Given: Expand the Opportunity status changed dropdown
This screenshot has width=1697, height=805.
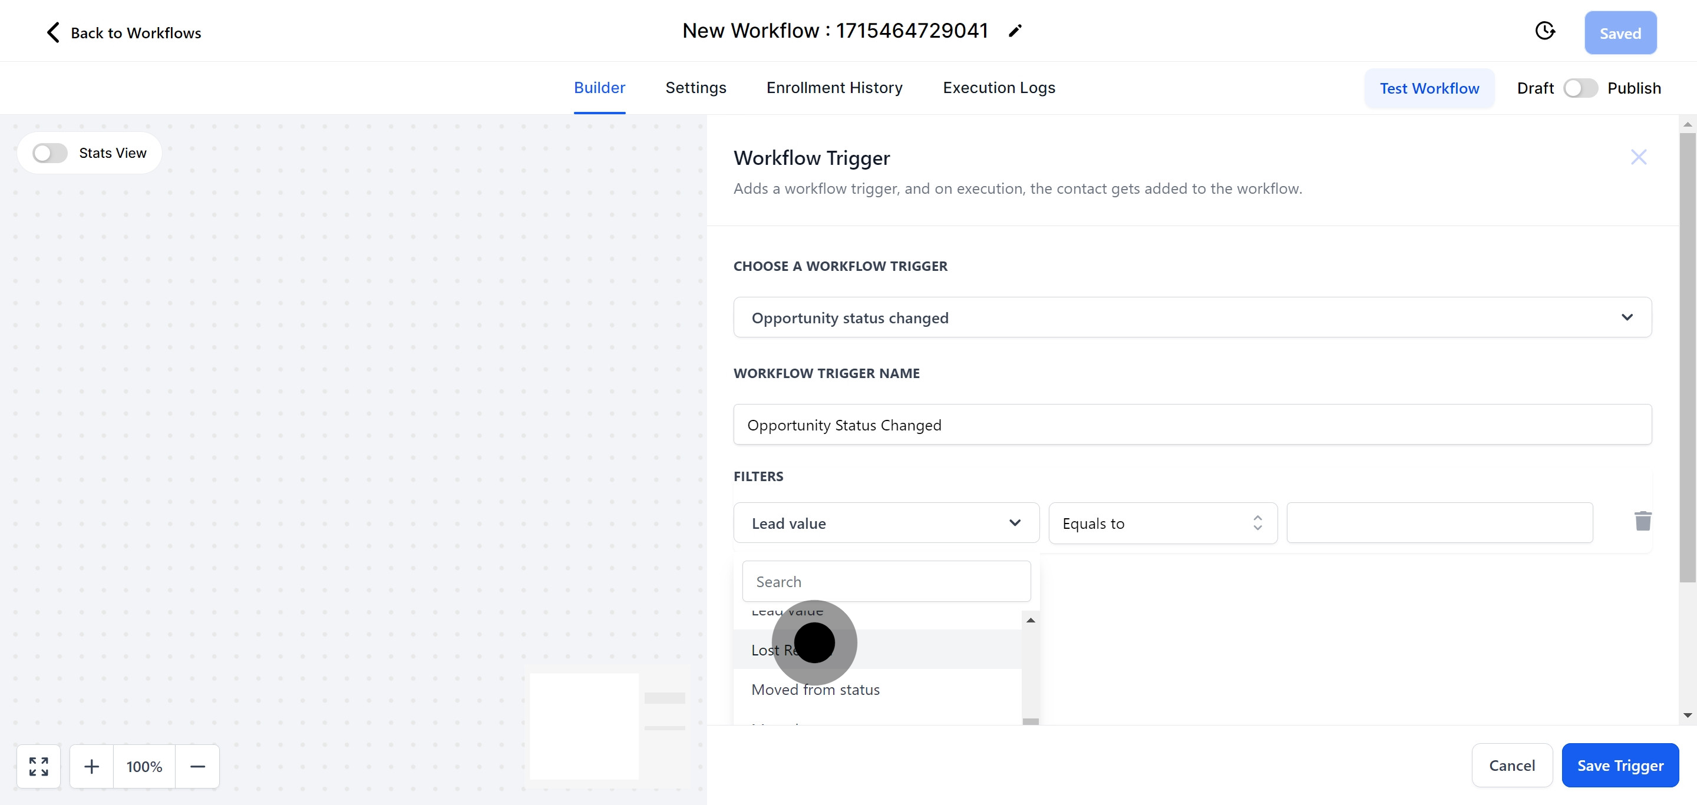Looking at the screenshot, I should (x=1191, y=317).
